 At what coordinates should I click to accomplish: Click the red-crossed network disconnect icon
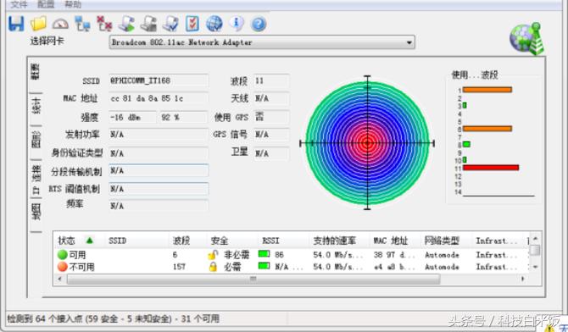[x=104, y=24]
